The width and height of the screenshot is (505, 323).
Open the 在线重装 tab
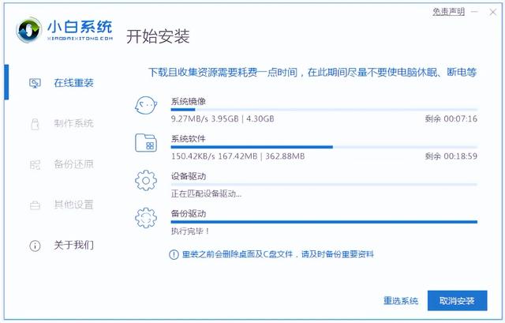(x=73, y=83)
